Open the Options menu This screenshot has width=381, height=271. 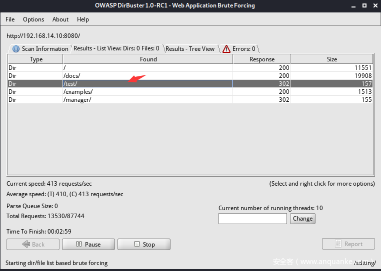pyautogui.click(x=33, y=19)
